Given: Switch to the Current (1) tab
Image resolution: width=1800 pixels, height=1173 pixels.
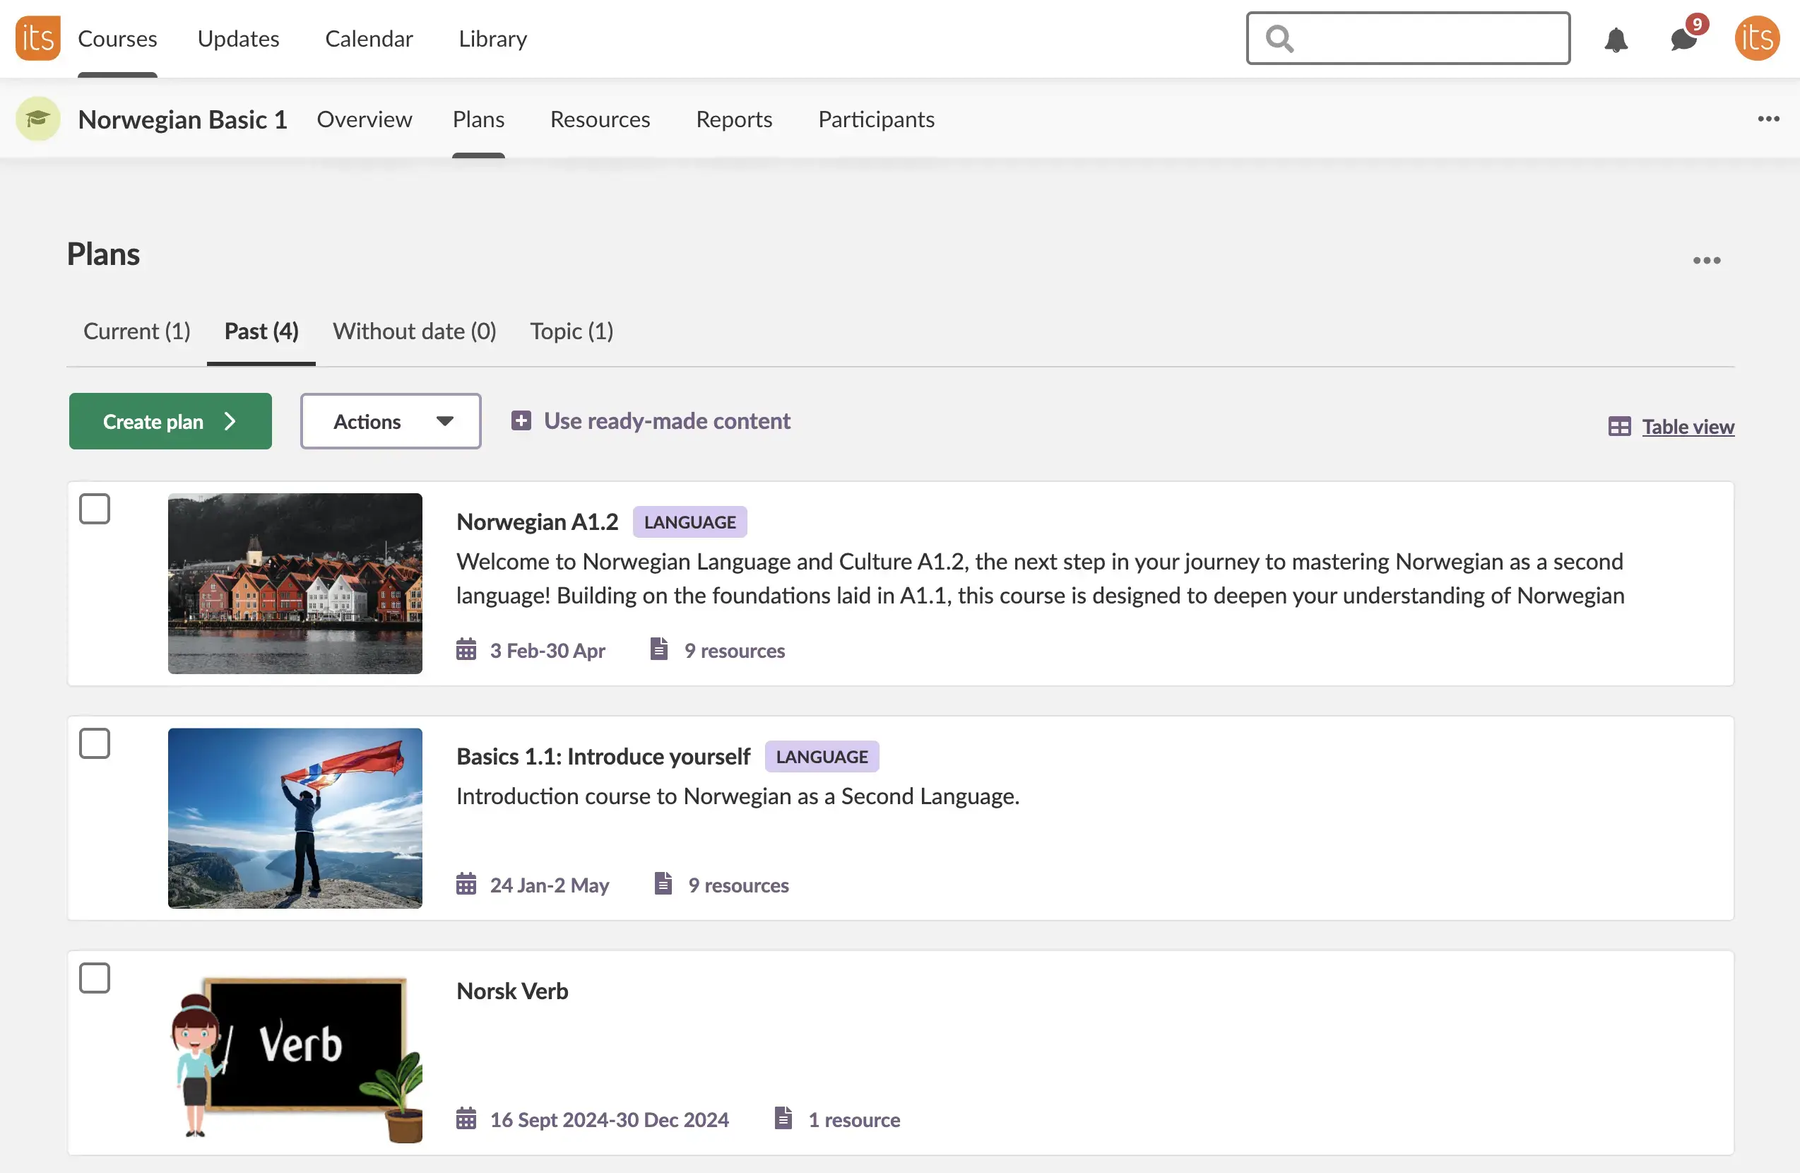Looking at the screenshot, I should click(137, 331).
